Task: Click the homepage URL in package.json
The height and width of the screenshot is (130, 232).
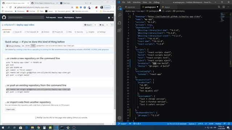Action: point(174,17)
